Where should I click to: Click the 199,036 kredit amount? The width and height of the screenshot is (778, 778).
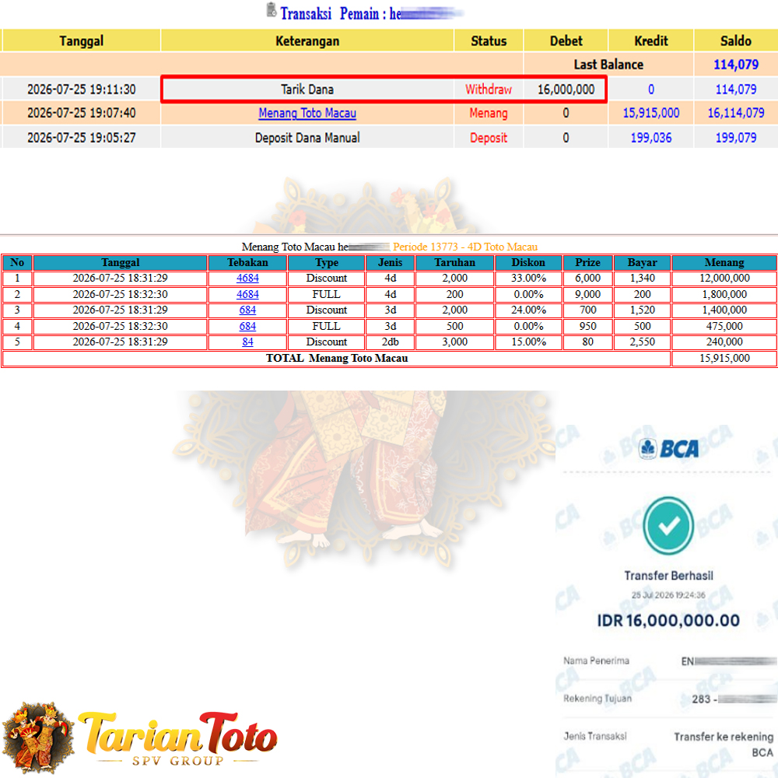[651, 138]
